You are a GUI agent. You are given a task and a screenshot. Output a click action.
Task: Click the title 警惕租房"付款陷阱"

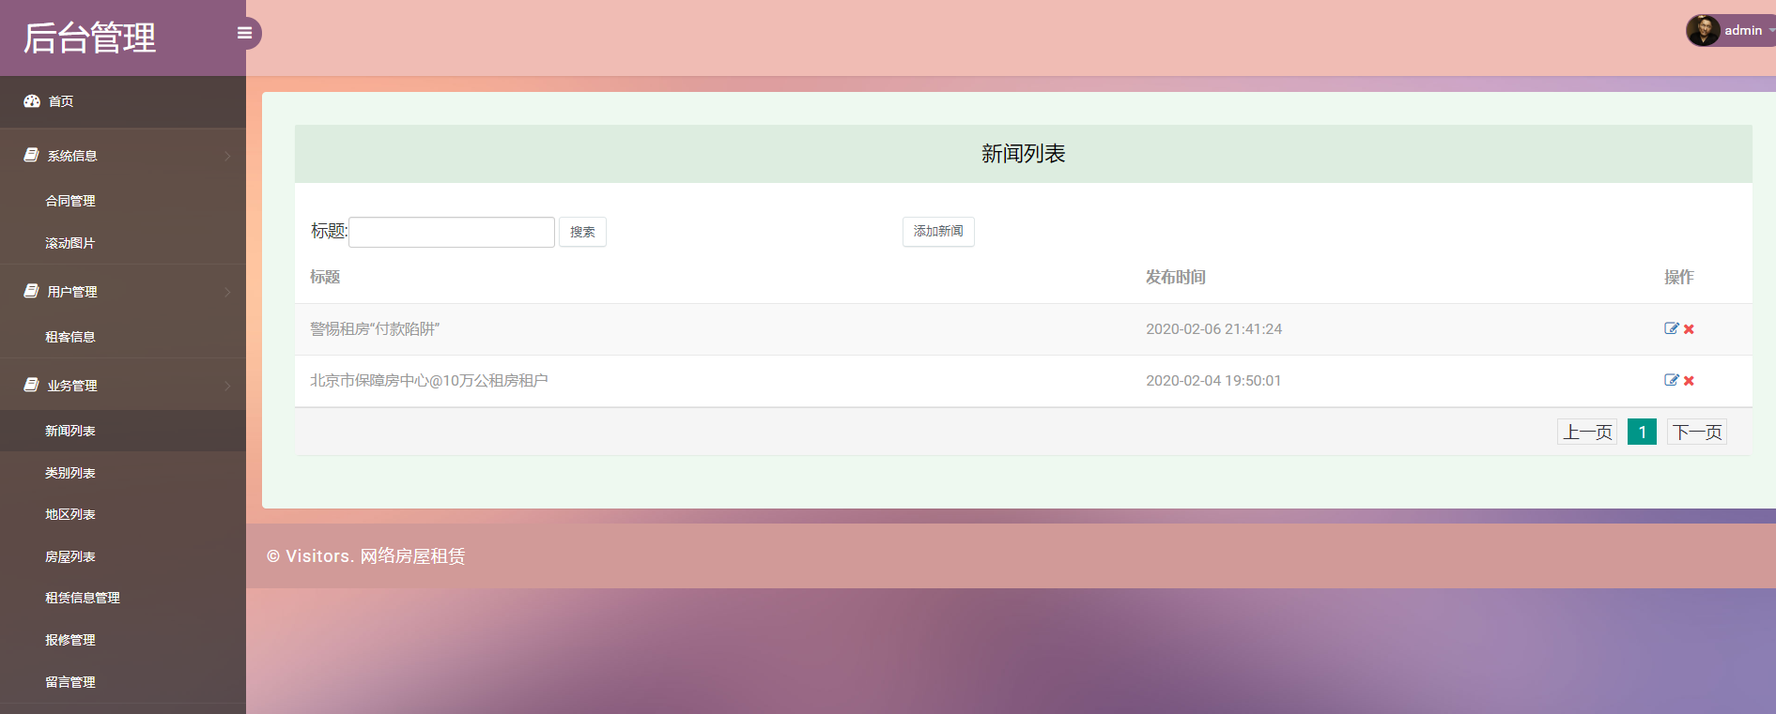point(375,328)
